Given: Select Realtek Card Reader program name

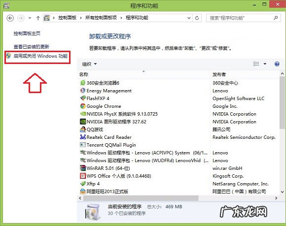Looking at the screenshot, I should coord(109,137).
